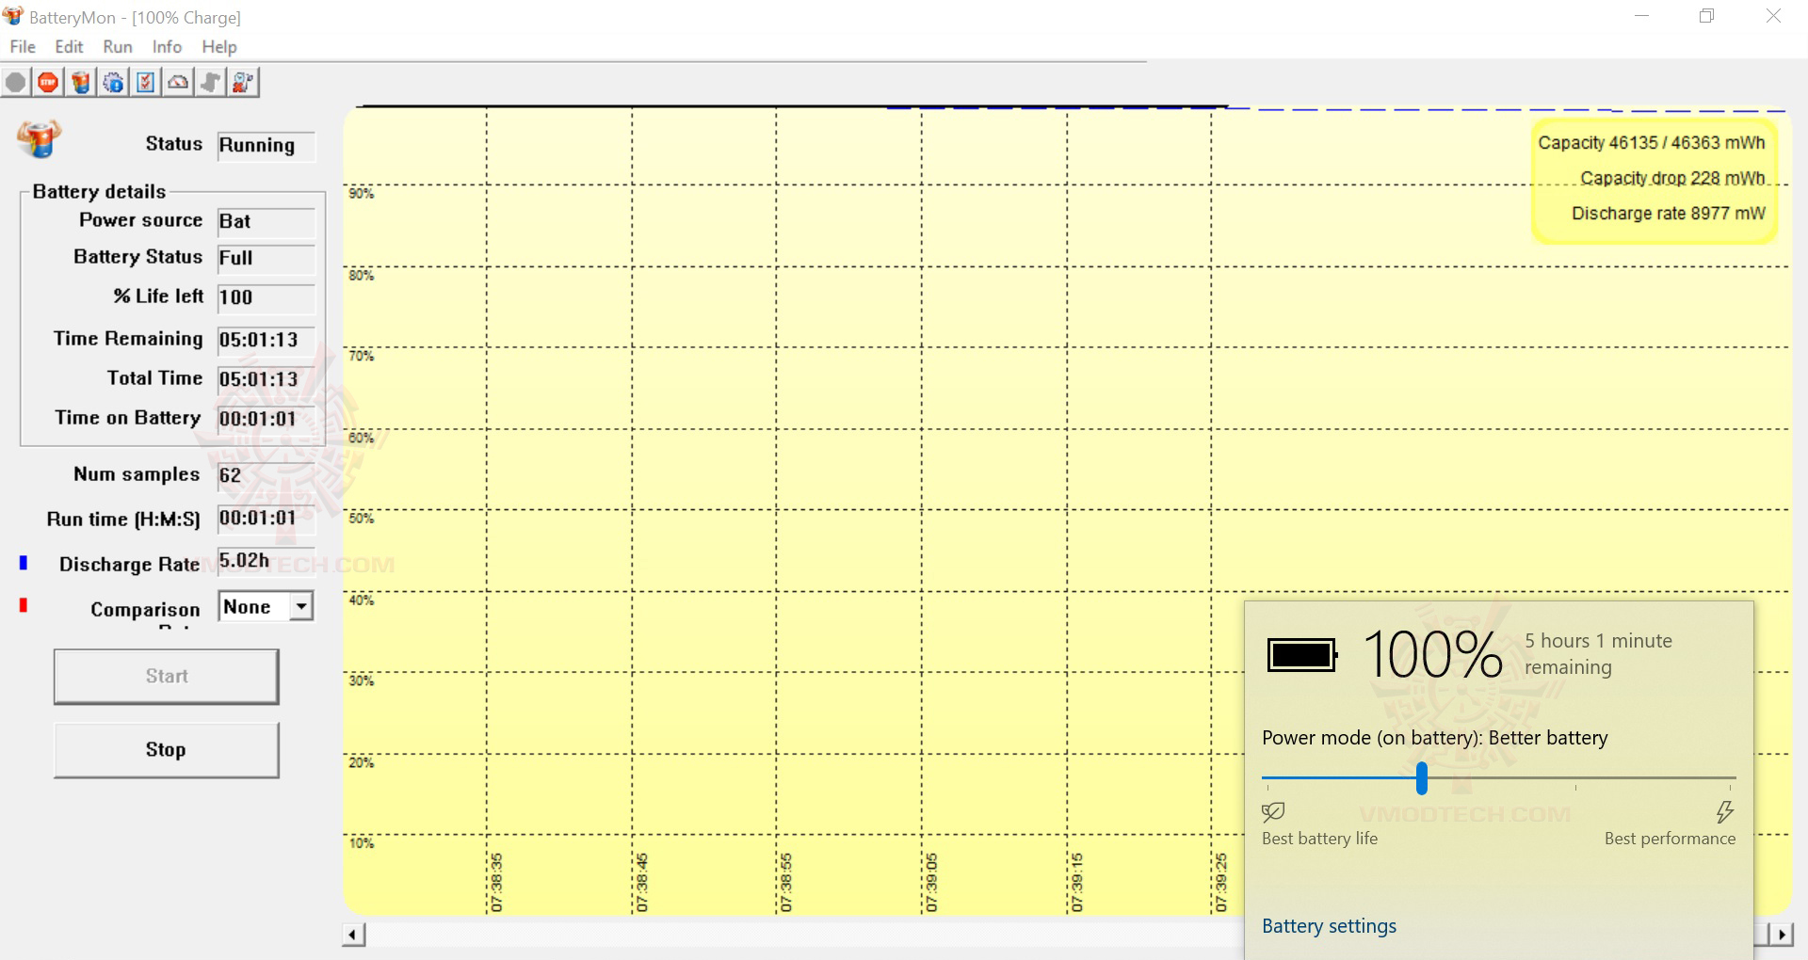The width and height of the screenshot is (1808, 960).
Task: Click the red STOP sign toolbar icon
Action: (x=48, y=83)
